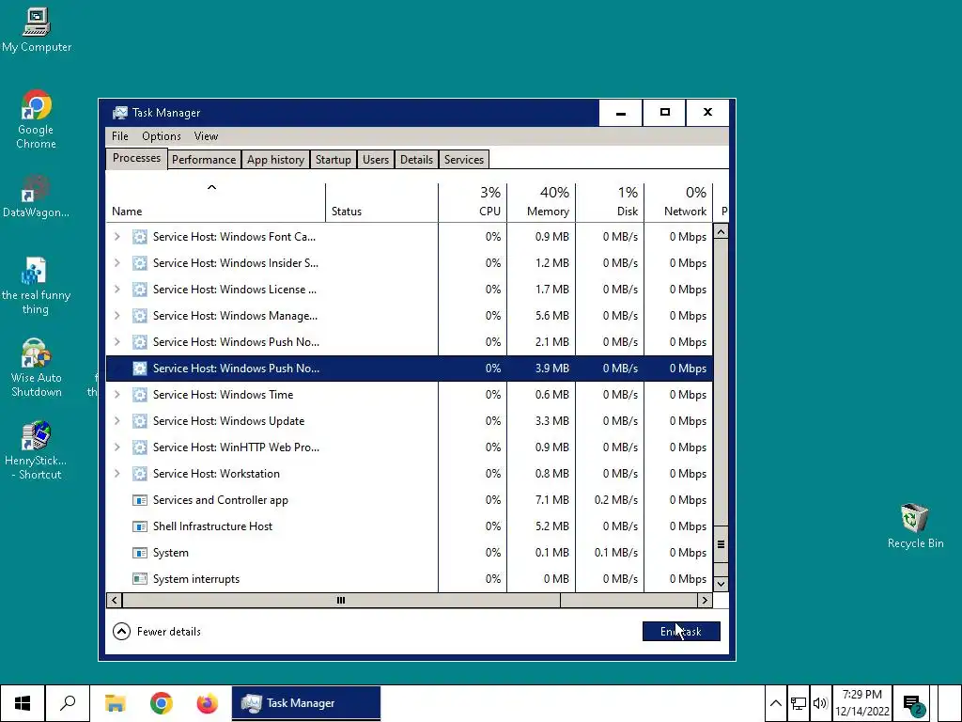Open 'the real funny thing' desktop icon
This screenshot has height=722, width=962.
click(36, 286)
